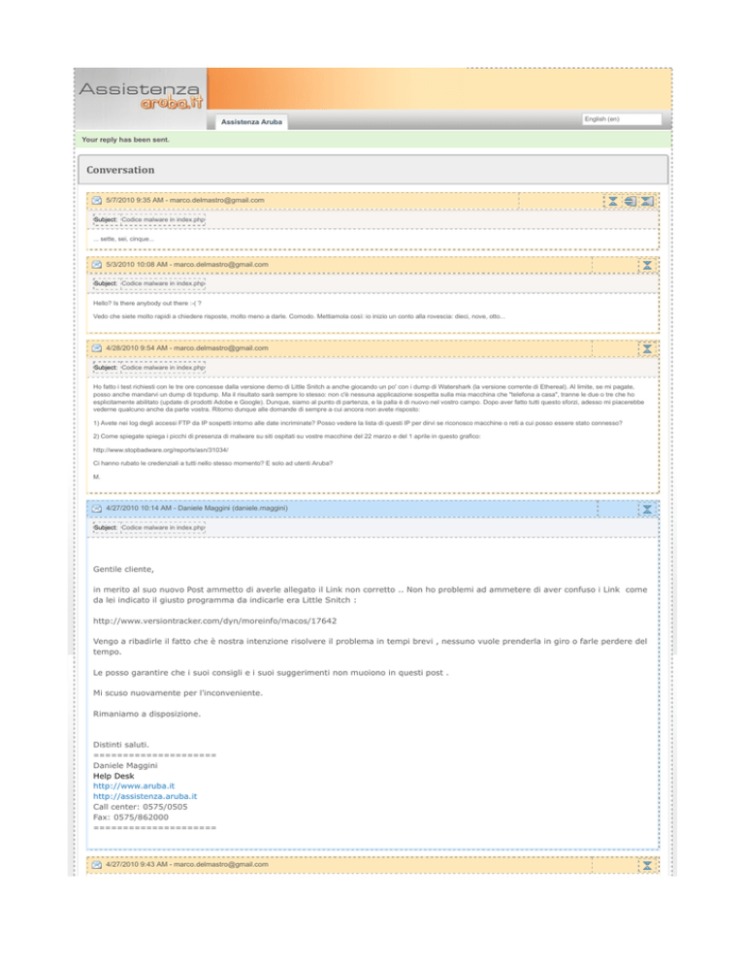
Task: Collapse Daniele Maggini's 4/27/2010 reply
Action: click(647, 509)
